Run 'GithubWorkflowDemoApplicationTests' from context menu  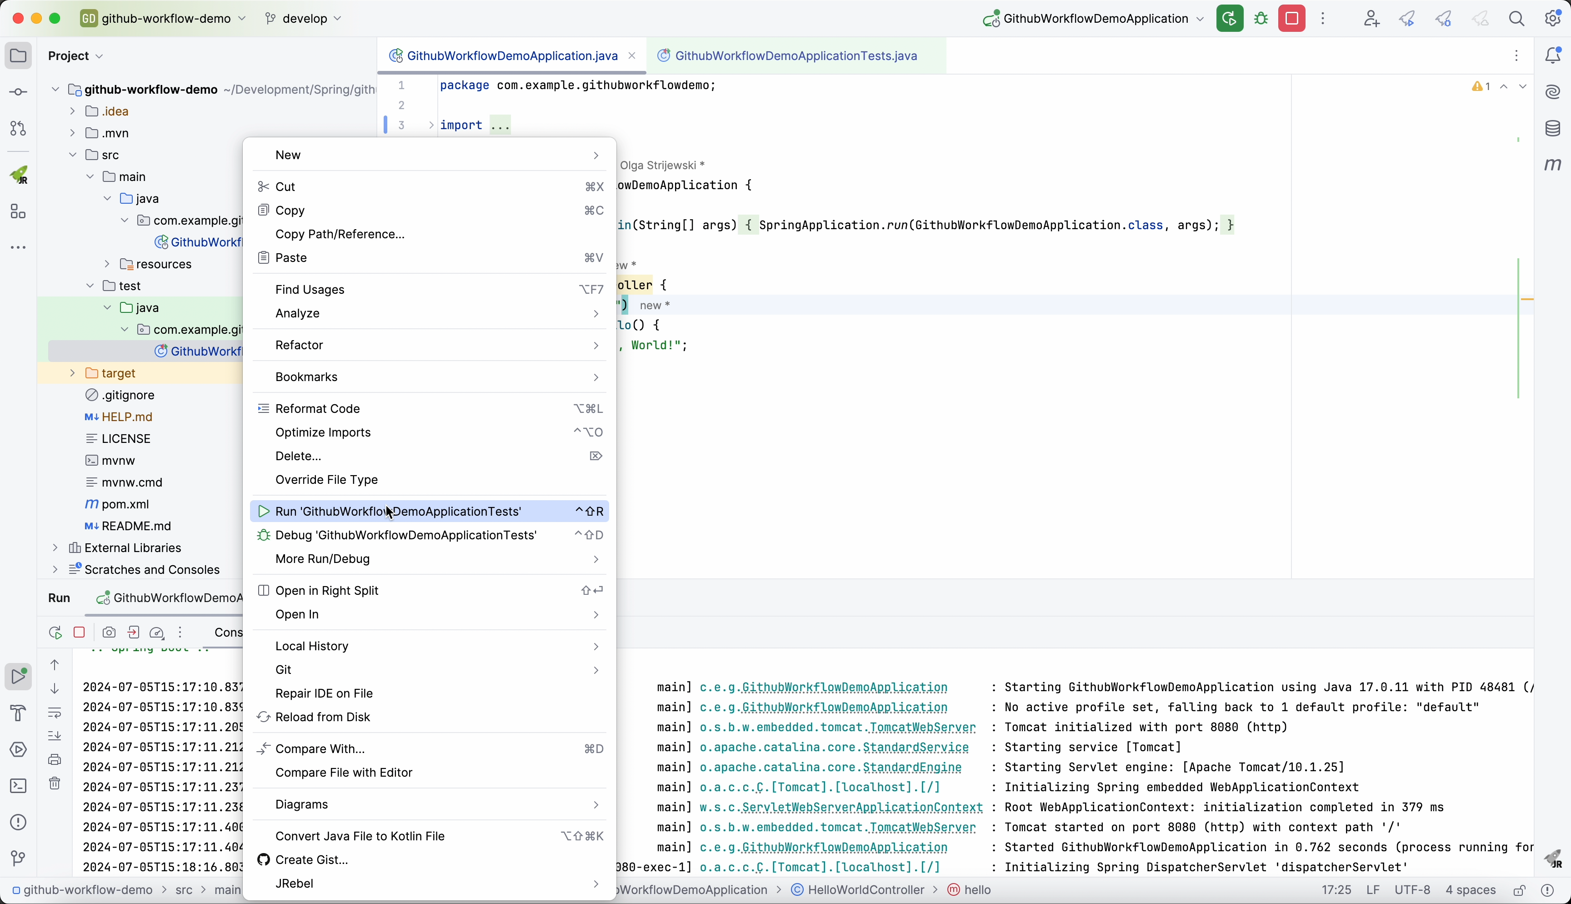tap(397, 511)
